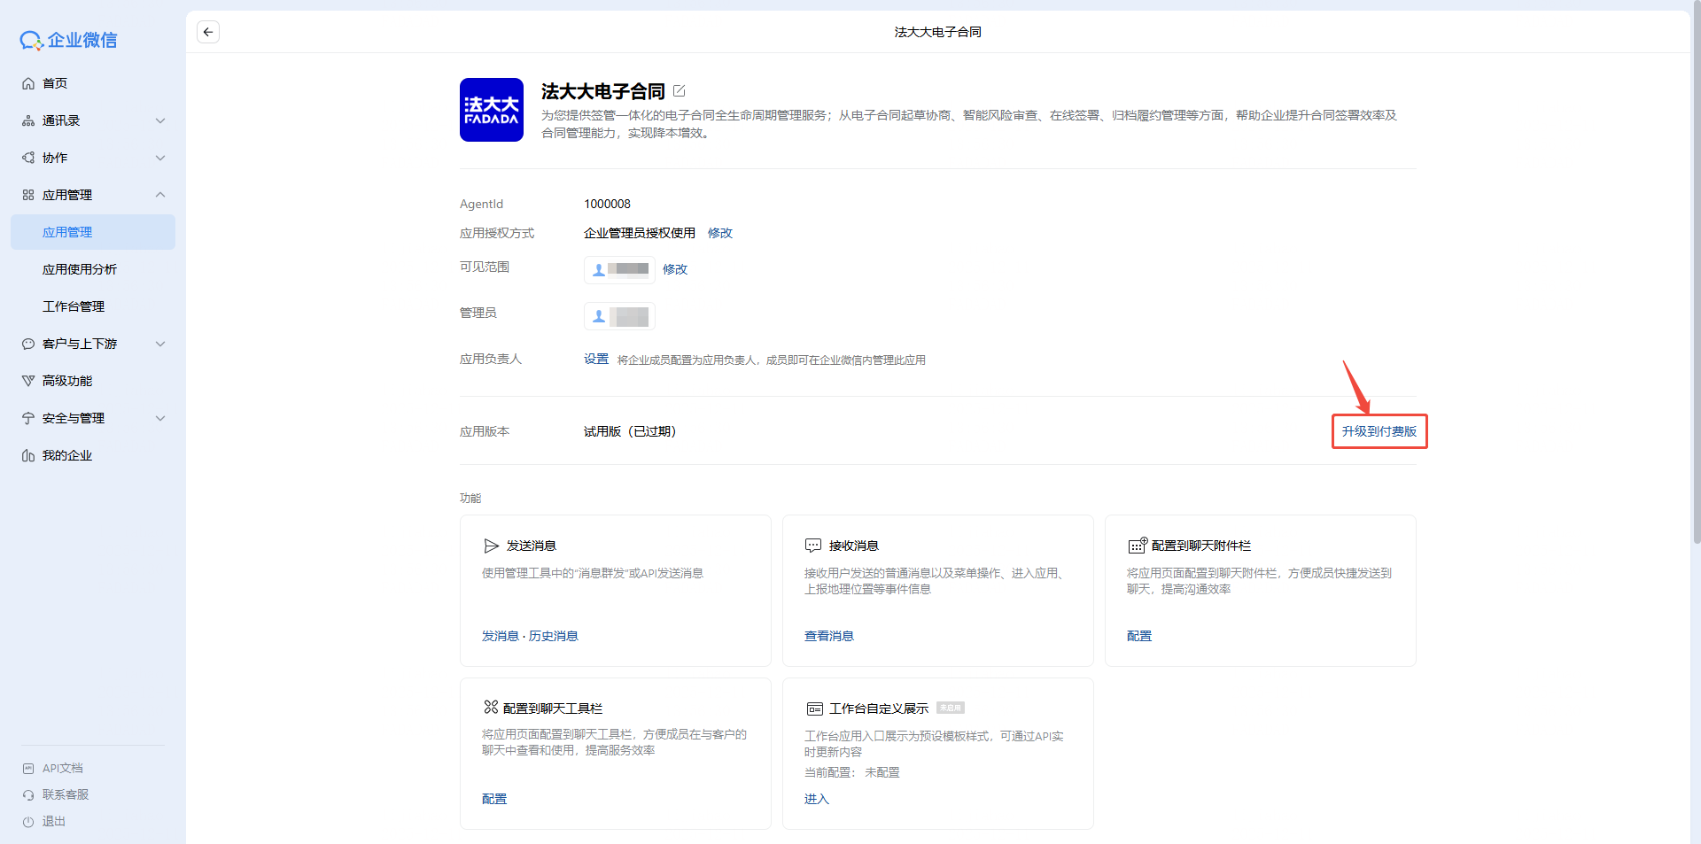Click the 发送消息 paper plane icon
The image size is (1701, 844).
tap(492, 546)
